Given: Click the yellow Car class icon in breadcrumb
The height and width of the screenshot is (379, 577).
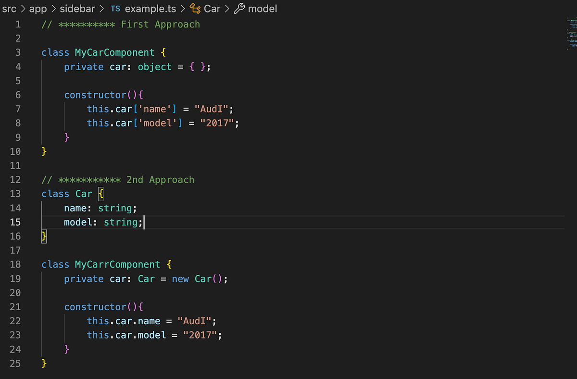Looking at the screenshot, I should tap(194, 8).
